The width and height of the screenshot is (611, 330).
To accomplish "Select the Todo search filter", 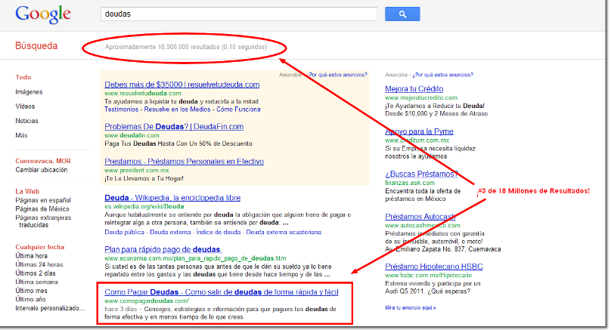I will coord(23,77).
